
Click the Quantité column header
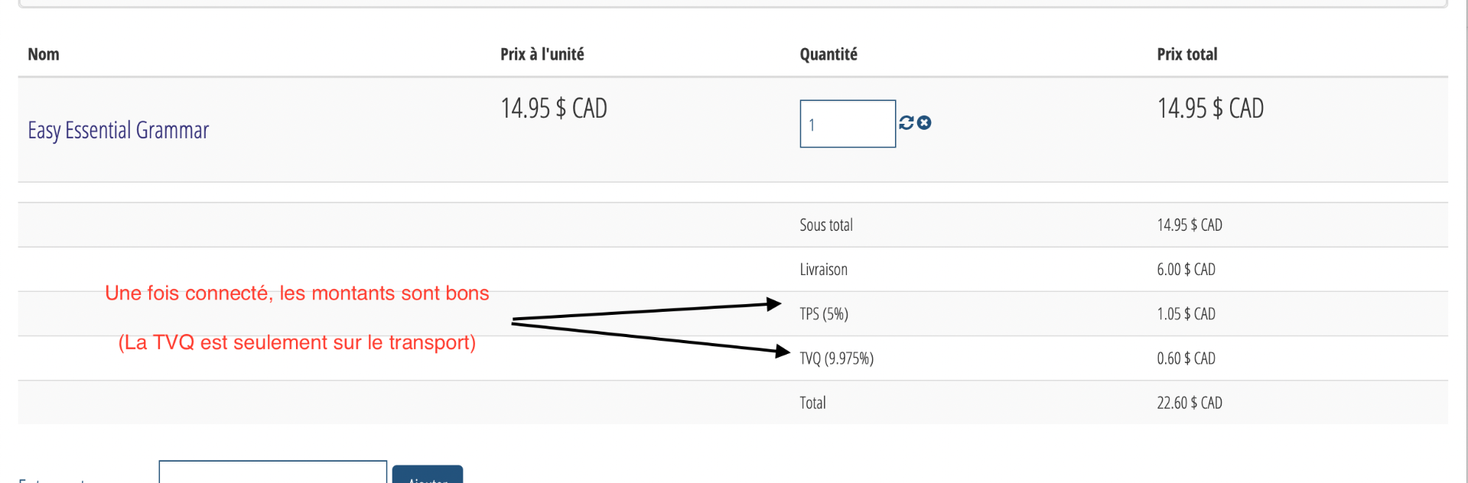pos(828,54)
